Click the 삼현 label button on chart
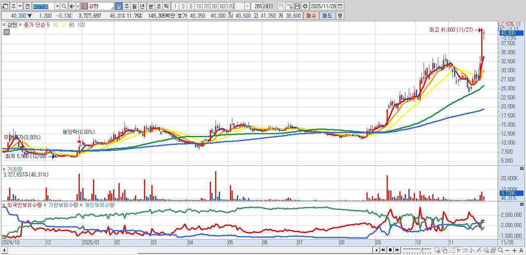Screen dimensions: 526x255 coord(12,25)
